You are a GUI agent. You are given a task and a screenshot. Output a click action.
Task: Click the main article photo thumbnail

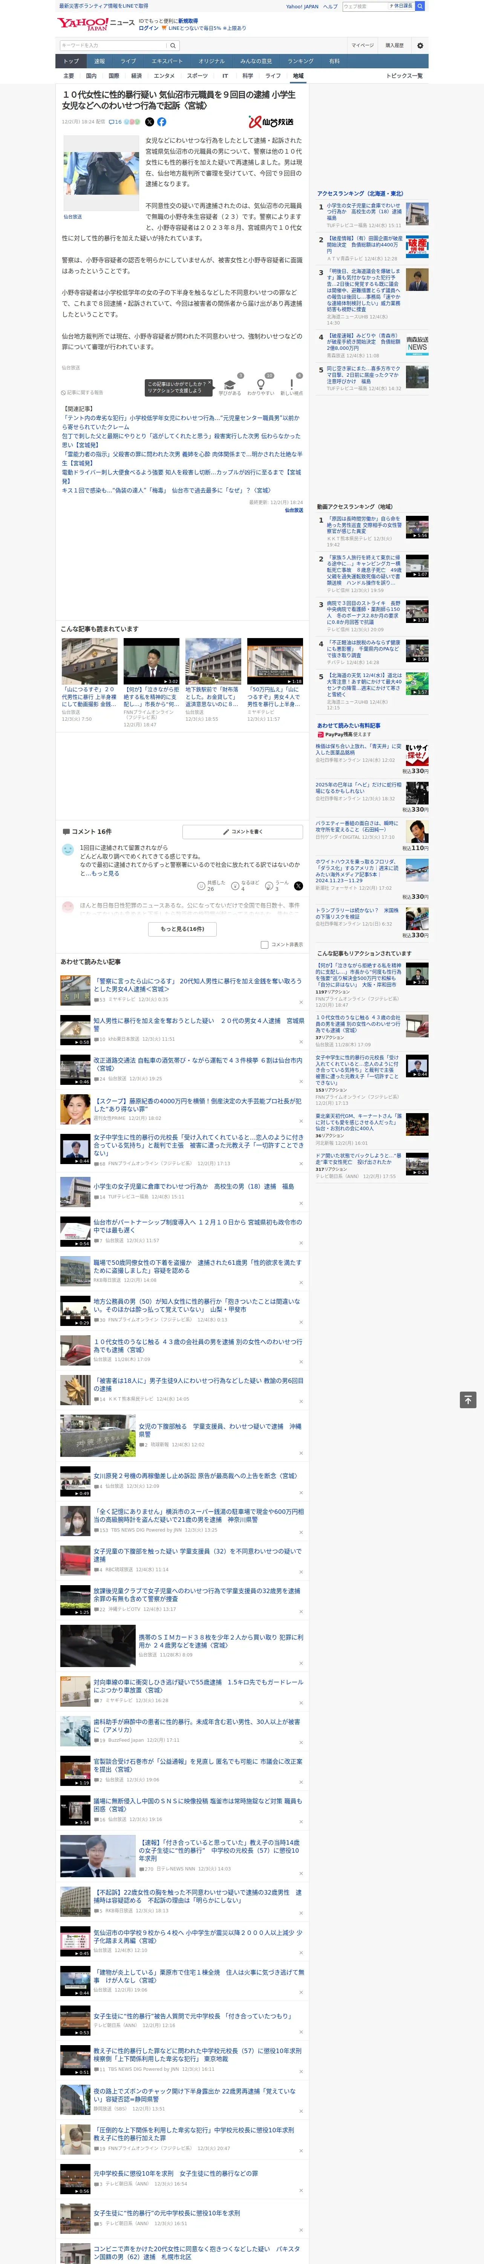pos(101,173)
